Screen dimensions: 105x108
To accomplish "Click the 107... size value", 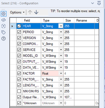I will 68,97.
